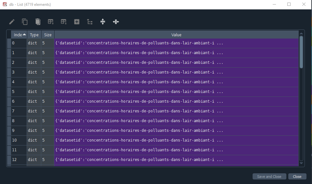Click the Save and Close button
Image resolution: width=312 pixels, height=184 pixels.
pyautogui.click(x=269, y=177)
